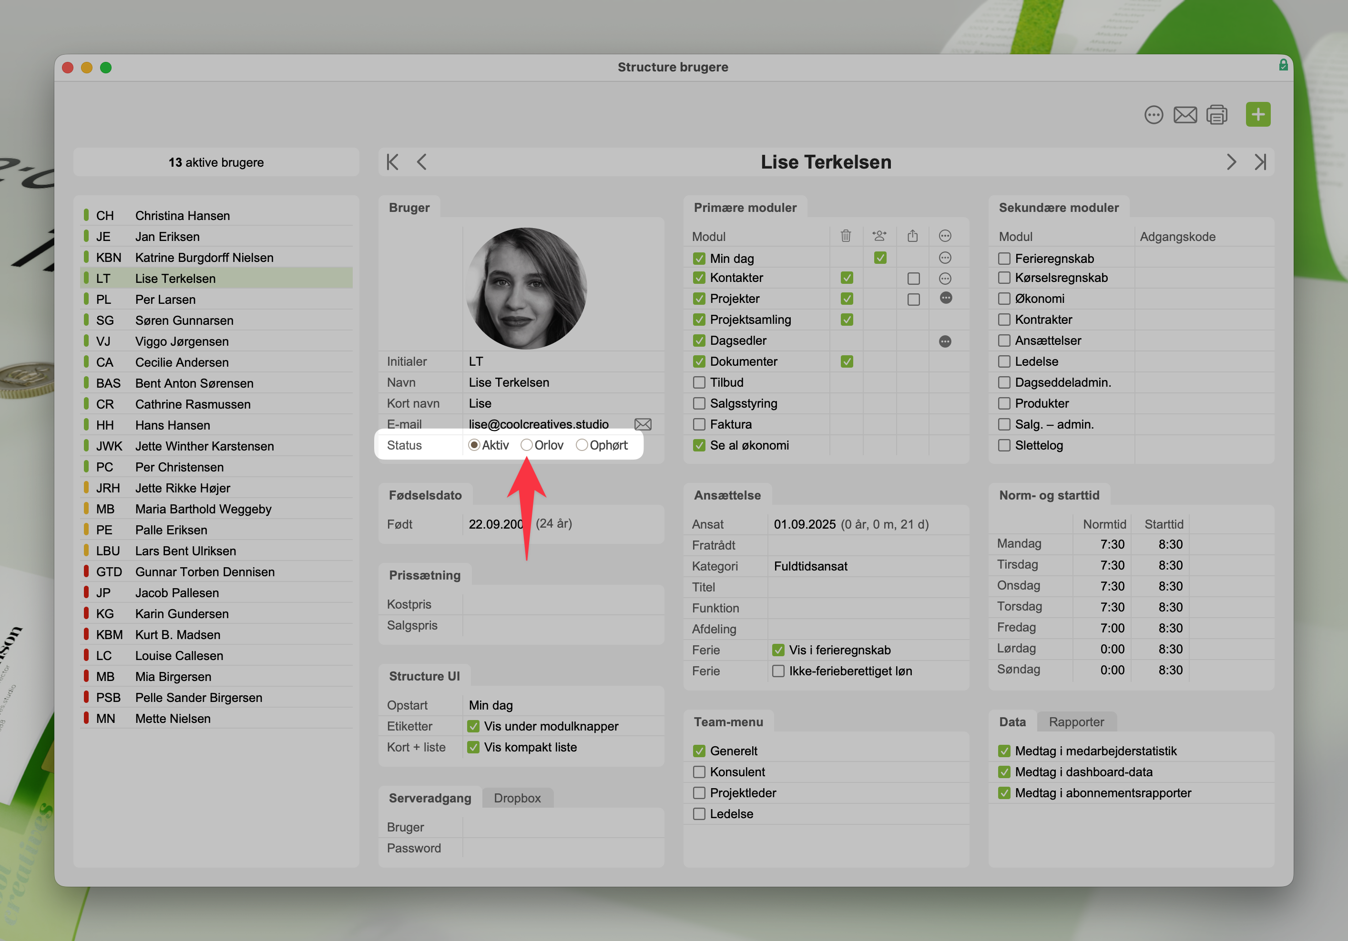Click the green plus add-user button
Image resolution: width=1348 pixels, height=941 pixels.
point(1257,114)
